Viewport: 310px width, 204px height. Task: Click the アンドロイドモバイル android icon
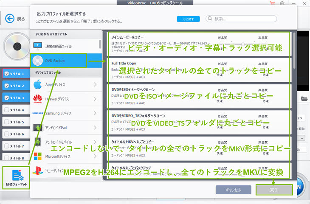[37, 142]
